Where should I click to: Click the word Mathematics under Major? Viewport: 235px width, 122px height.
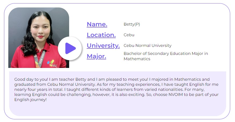(137, 59)
